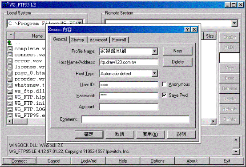Click the Delete profile button in the dialog
Viewport: 246px width, 167px height.
(x=177, y=62)
